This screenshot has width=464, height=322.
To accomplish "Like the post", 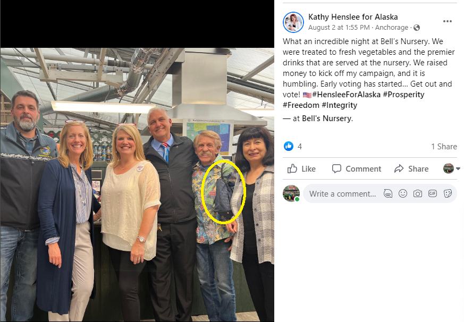I will (301, 168).
